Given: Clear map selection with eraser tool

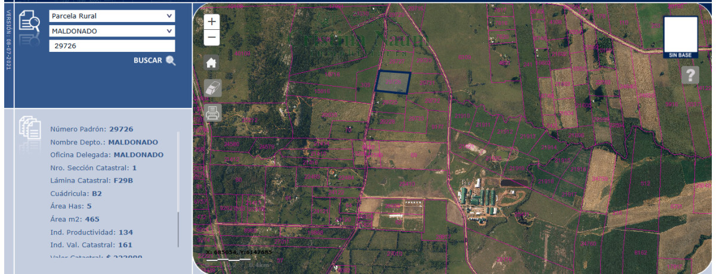Looking at the screenshot, I should [x=212, y=88].
